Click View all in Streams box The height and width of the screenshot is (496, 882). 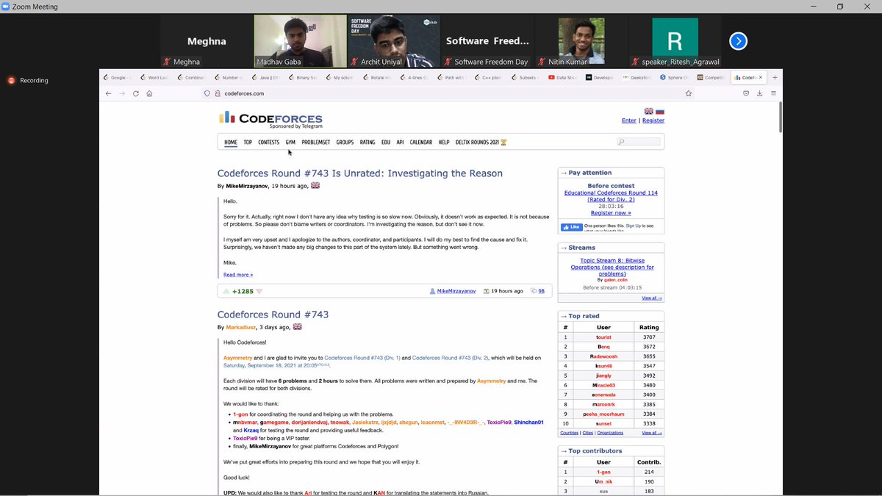[651, 298]
